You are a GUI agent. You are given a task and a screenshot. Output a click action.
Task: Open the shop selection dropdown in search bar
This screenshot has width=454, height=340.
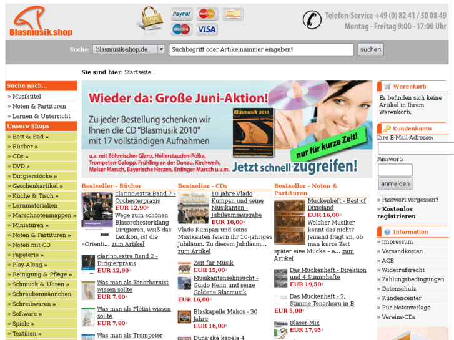(x=129, y=49)
